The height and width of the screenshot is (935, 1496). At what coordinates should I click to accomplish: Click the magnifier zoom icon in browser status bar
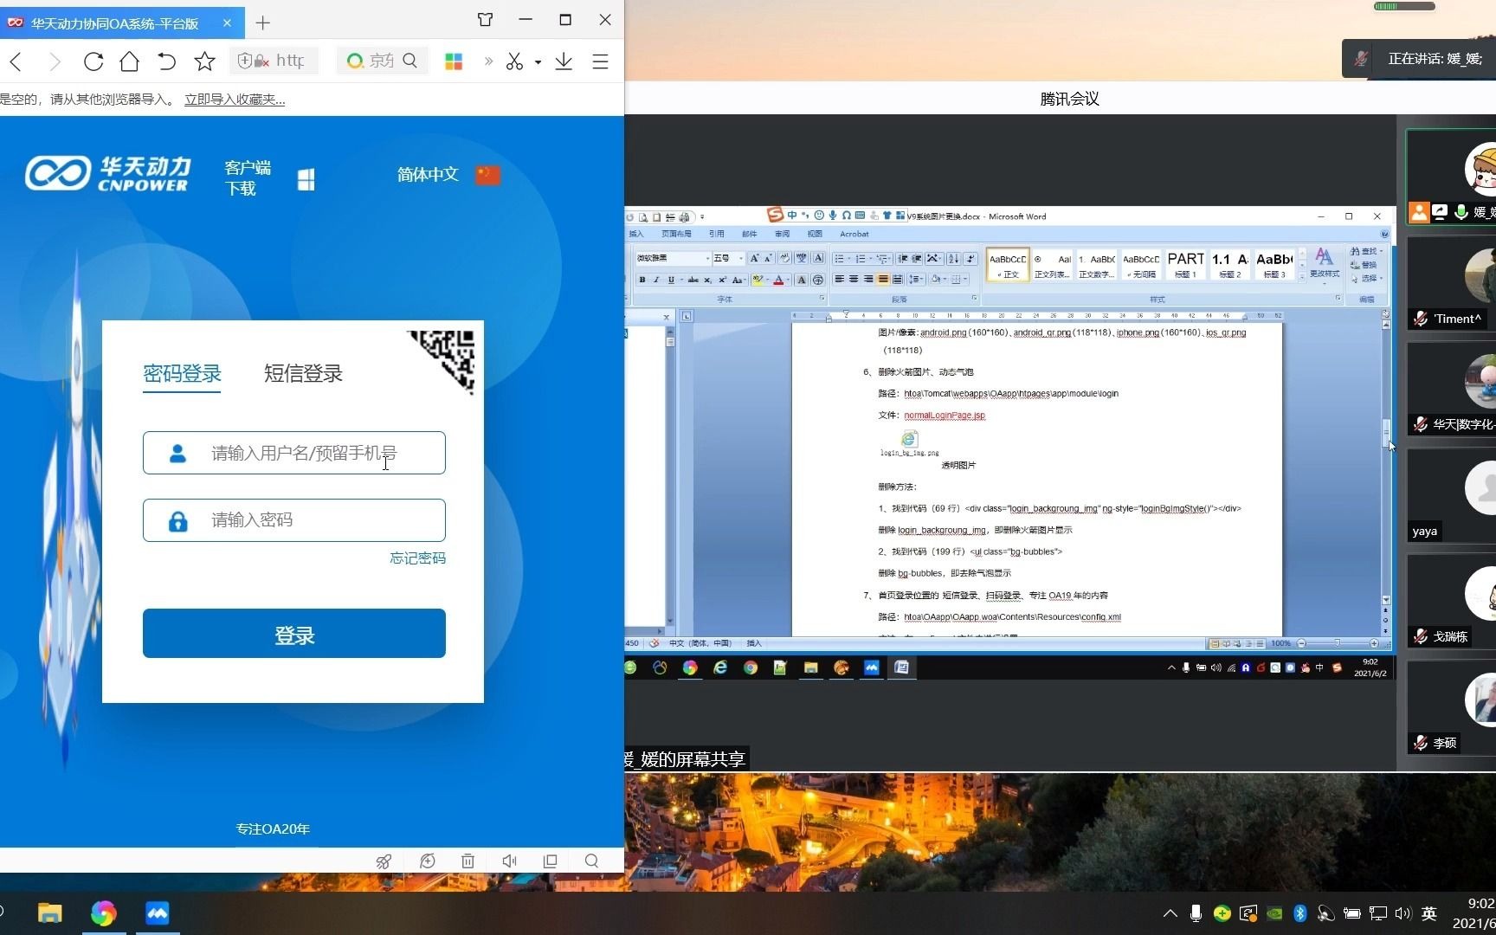coord(591,861)
